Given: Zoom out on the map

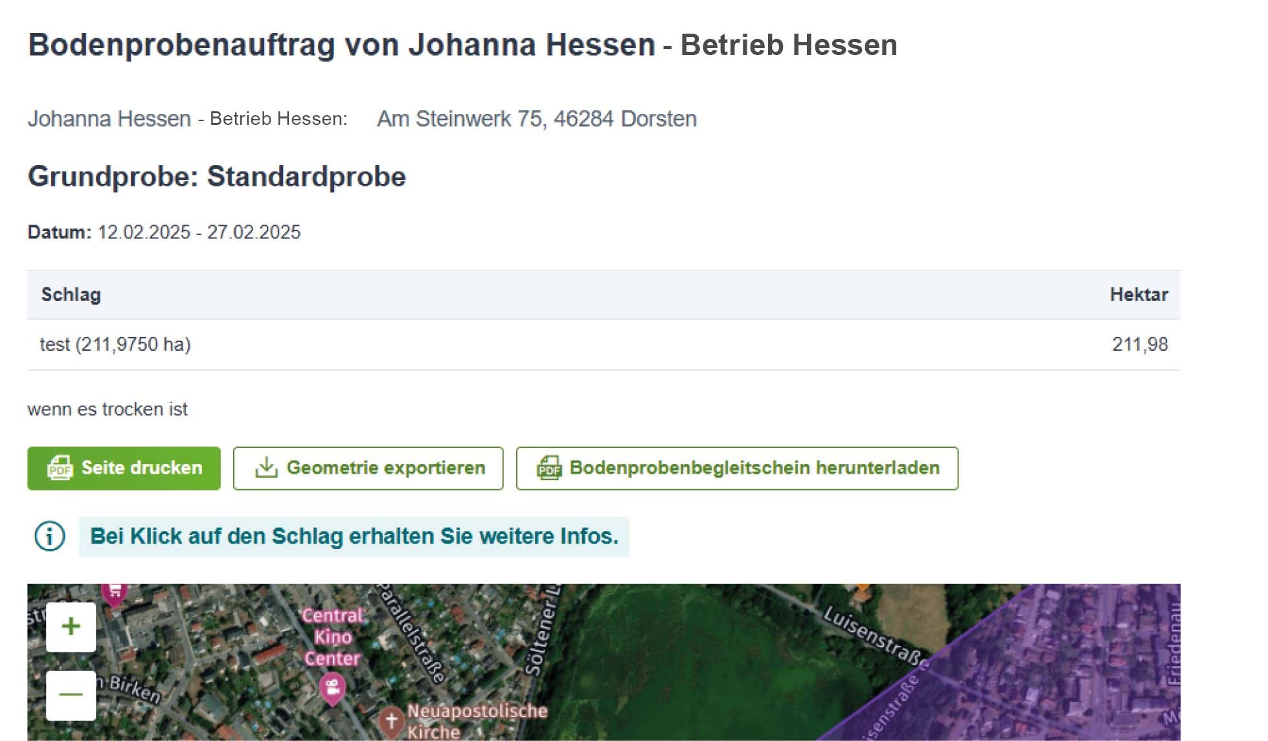Looking at the screenshot, I should tap(71, 695).
